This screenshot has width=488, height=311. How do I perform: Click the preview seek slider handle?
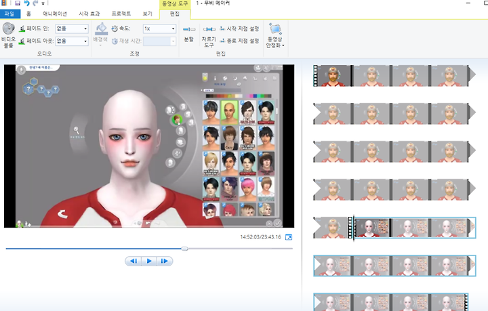[184, 249]
